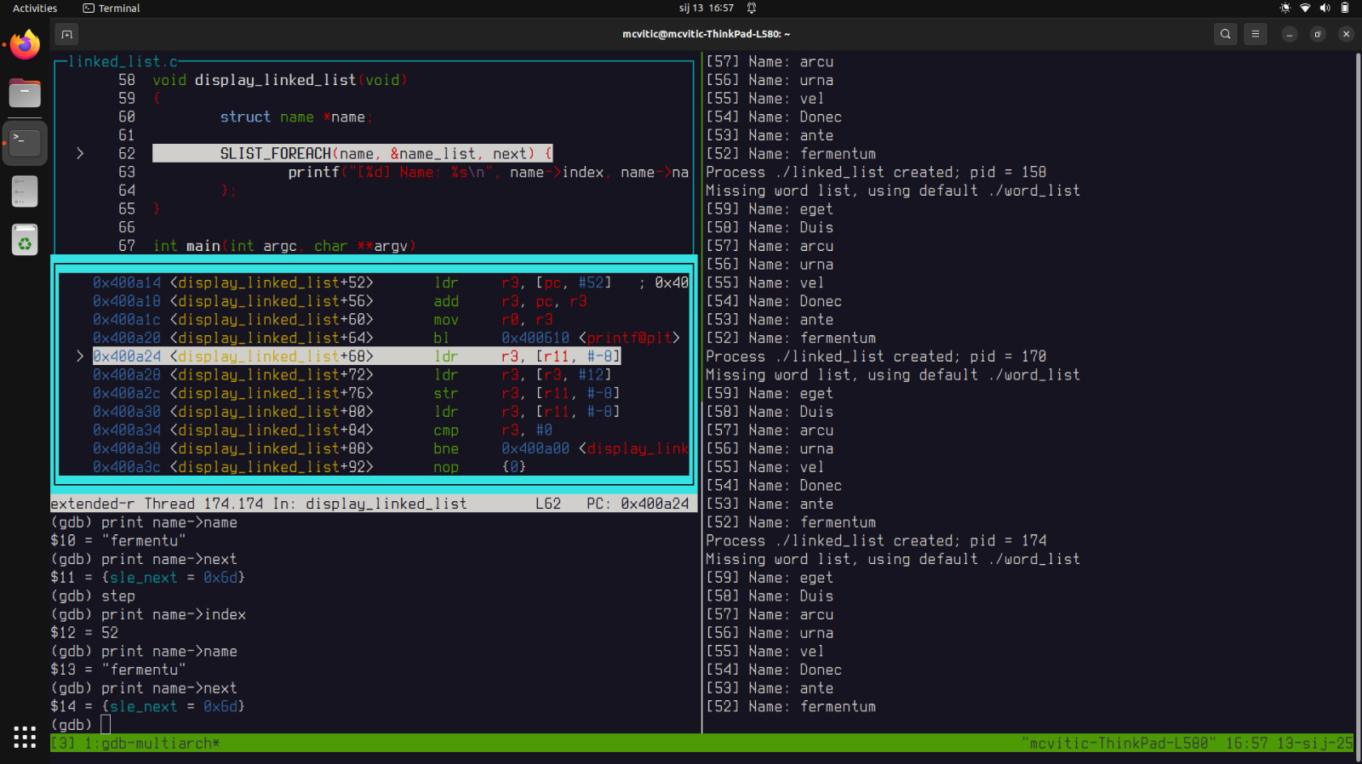Open the Trash from the dock
Image resolution: width=1362 pixels, height=764 pixels.
tap(25, 242)
